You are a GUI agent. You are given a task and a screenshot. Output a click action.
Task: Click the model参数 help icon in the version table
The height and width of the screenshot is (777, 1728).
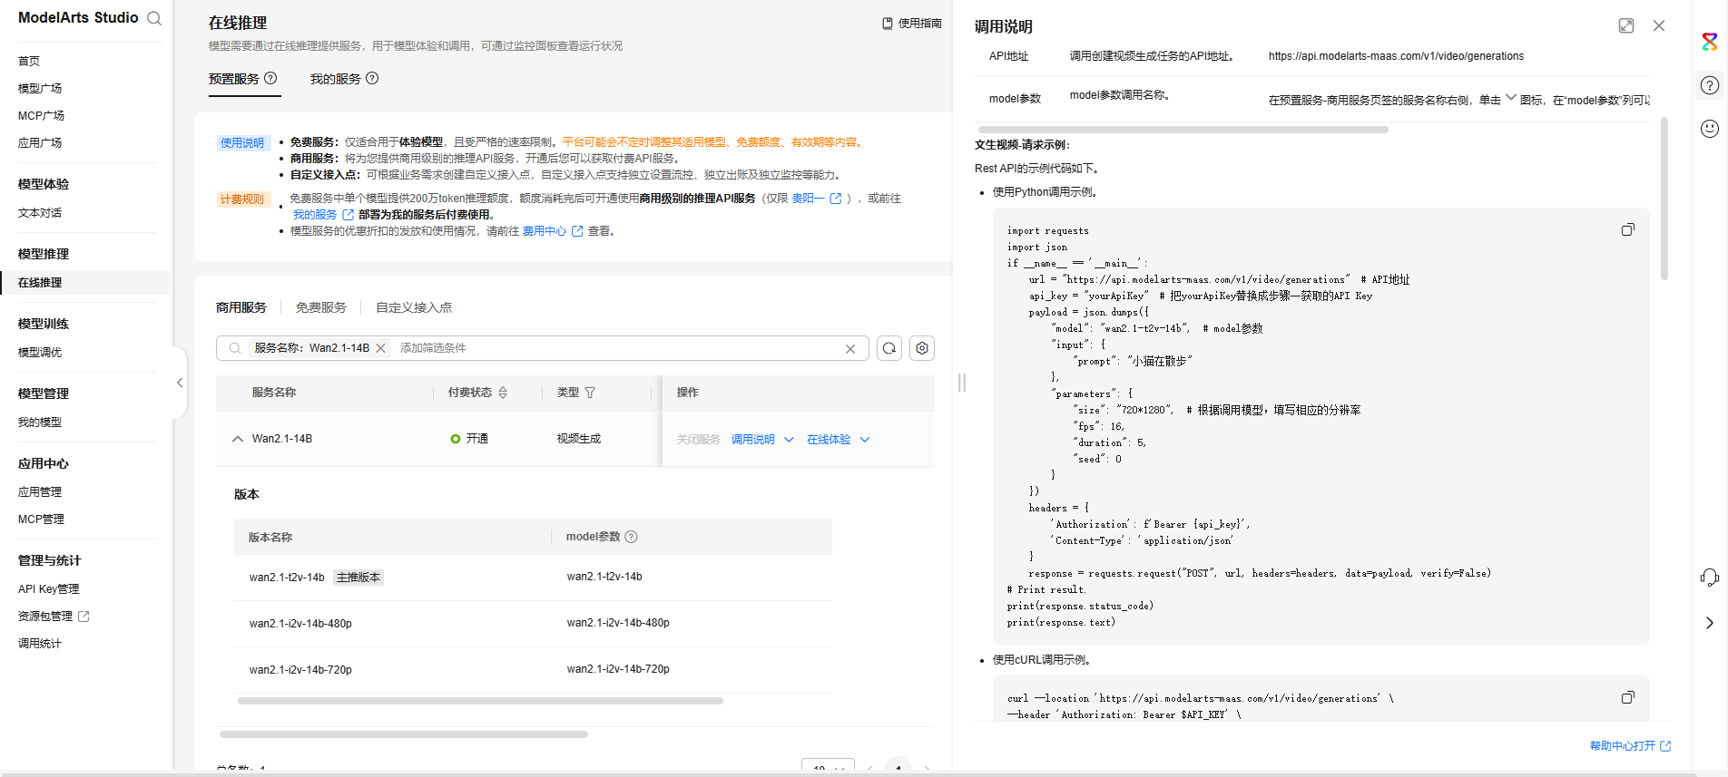[x=632, y=537]
